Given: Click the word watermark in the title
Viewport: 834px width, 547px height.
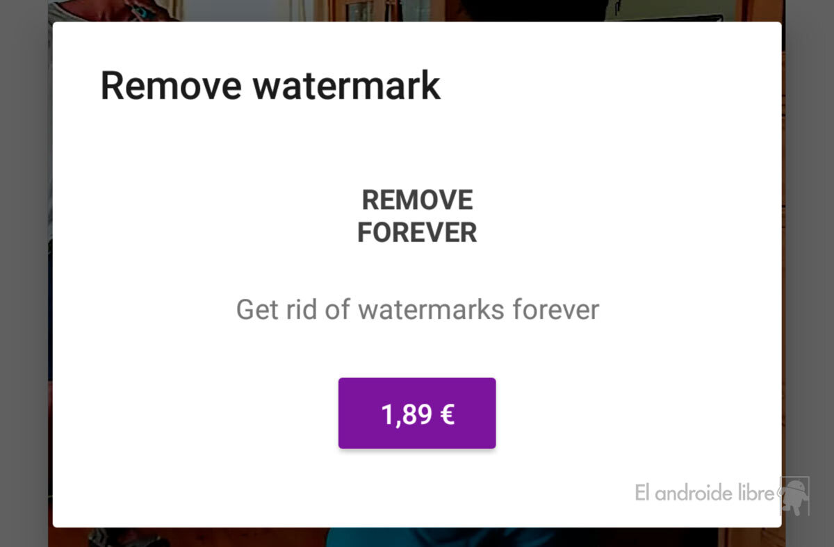Looking at the screenshot, I should pos(346,86).
